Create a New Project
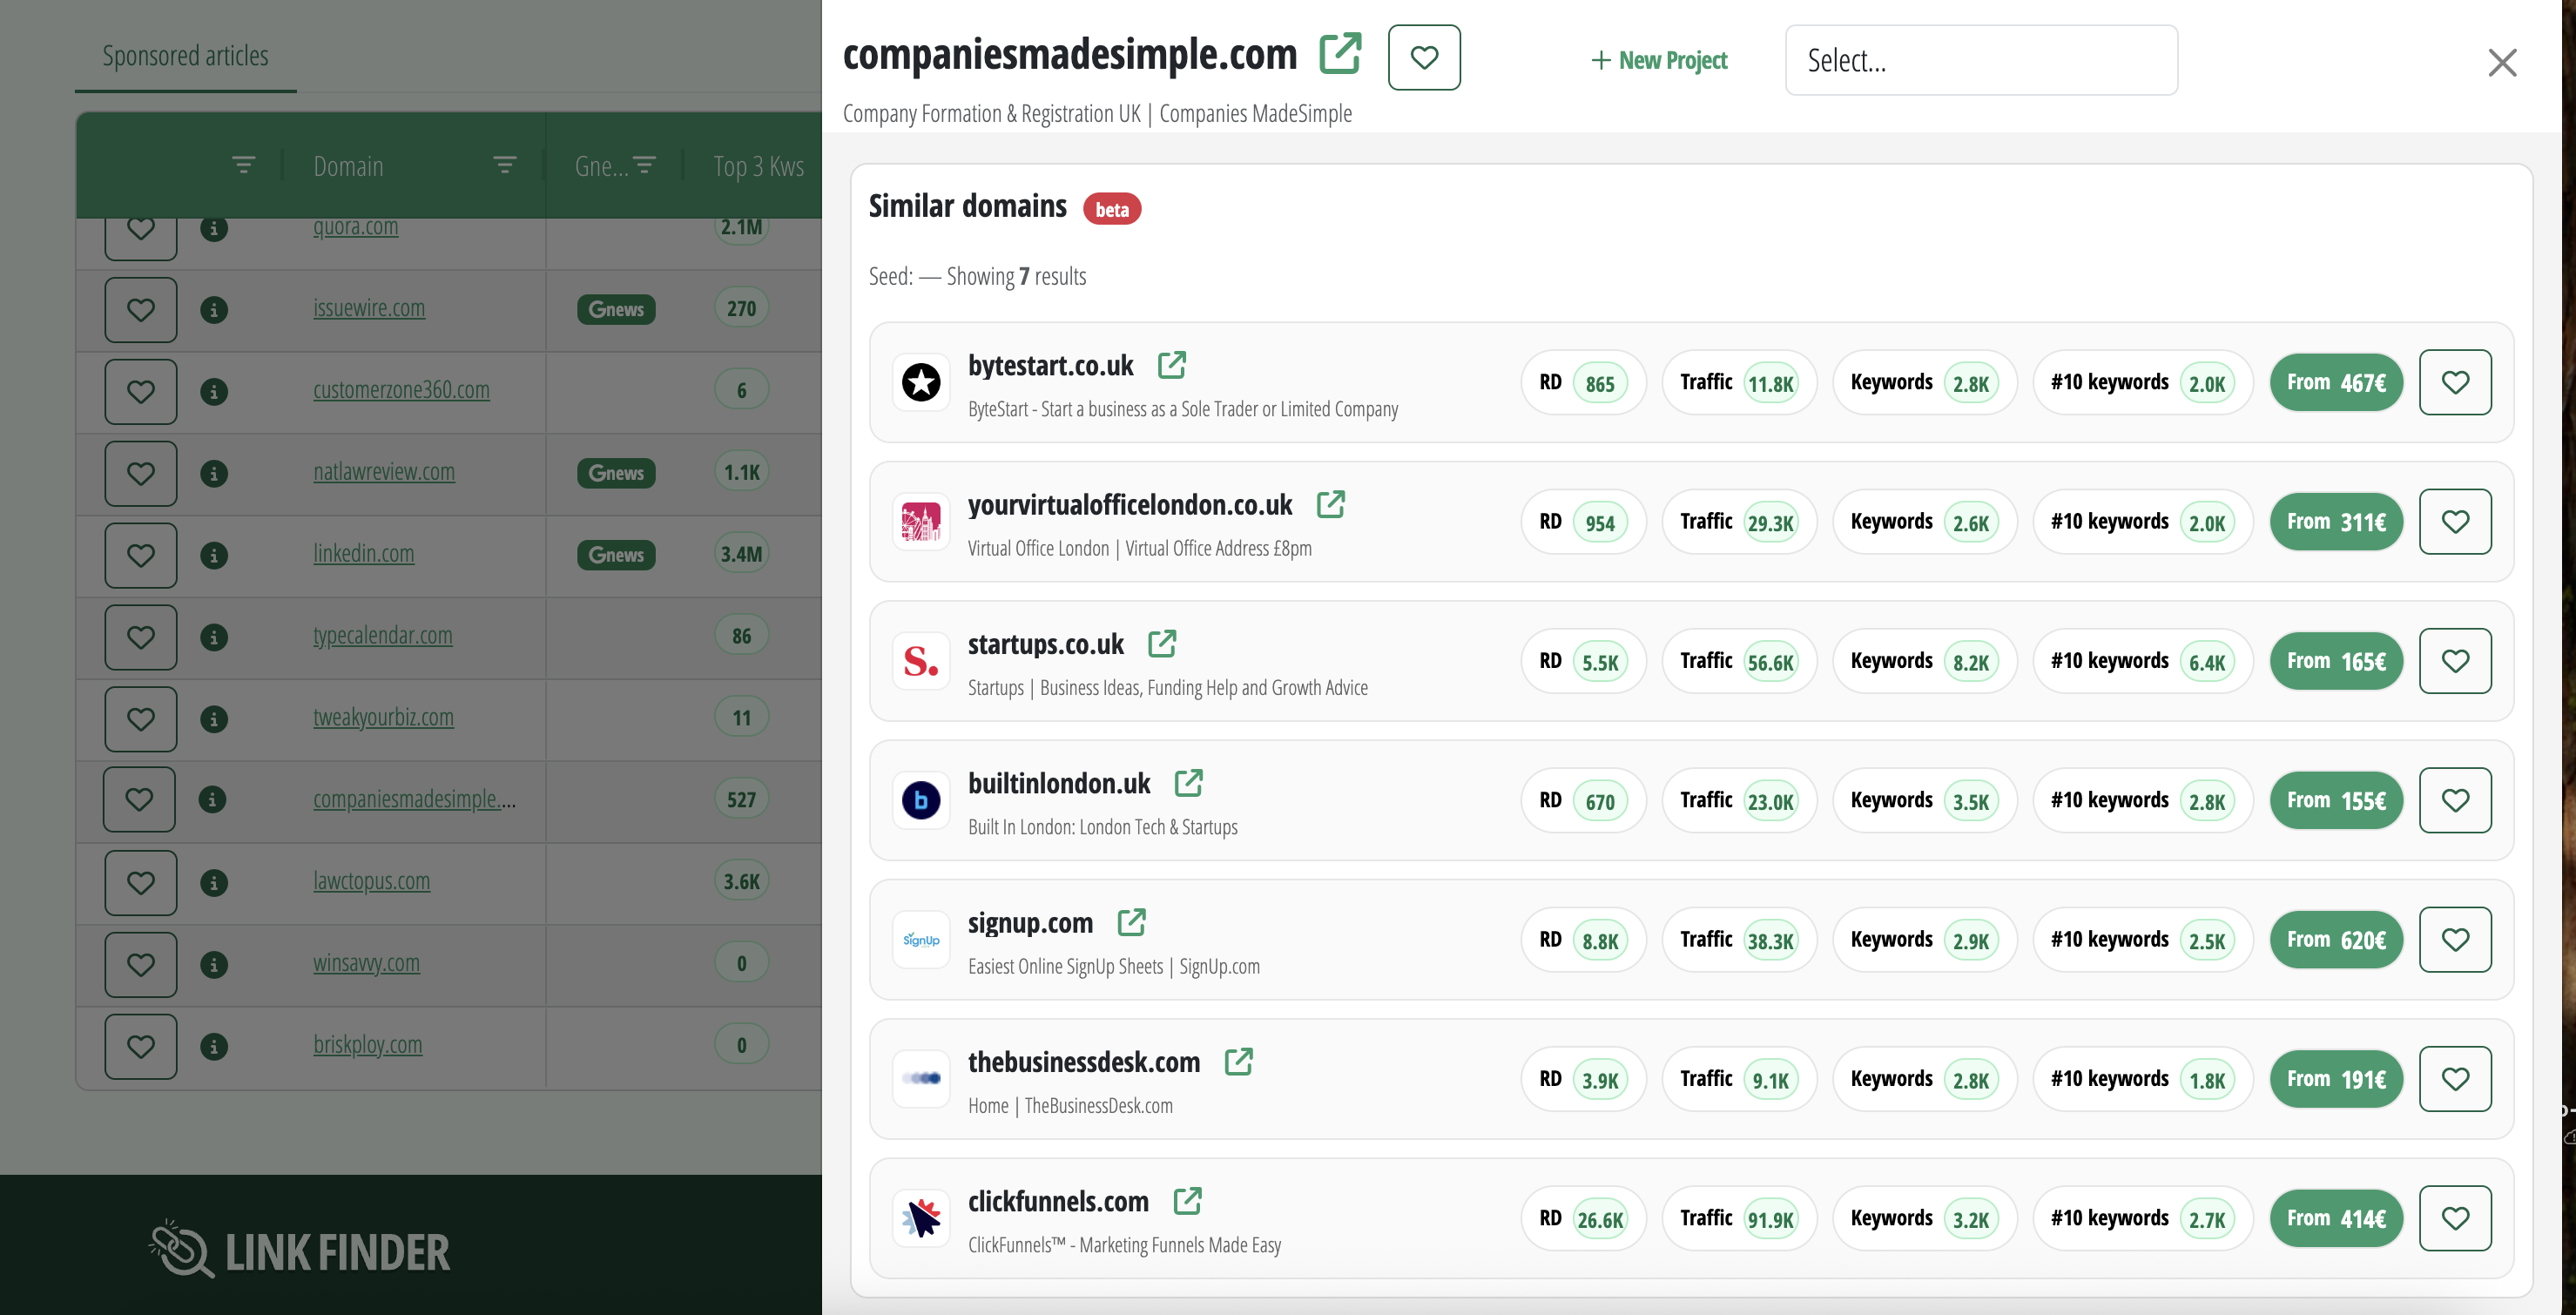The width and height of the screenshot is (2576, 1315). 1659,60
